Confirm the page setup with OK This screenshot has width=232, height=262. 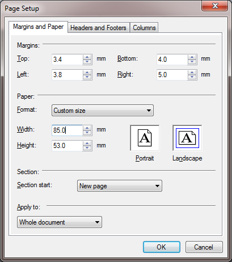[x=162, y=247]
